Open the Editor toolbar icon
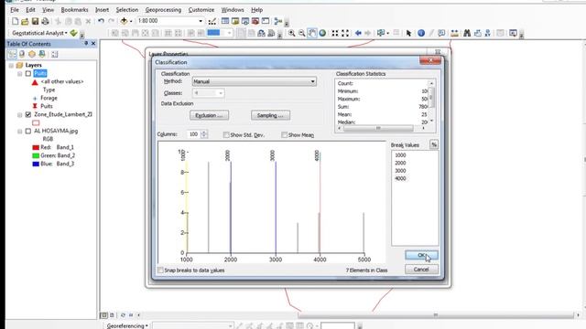The width and height of the screenshot is (586, 329). click(212, 21)
